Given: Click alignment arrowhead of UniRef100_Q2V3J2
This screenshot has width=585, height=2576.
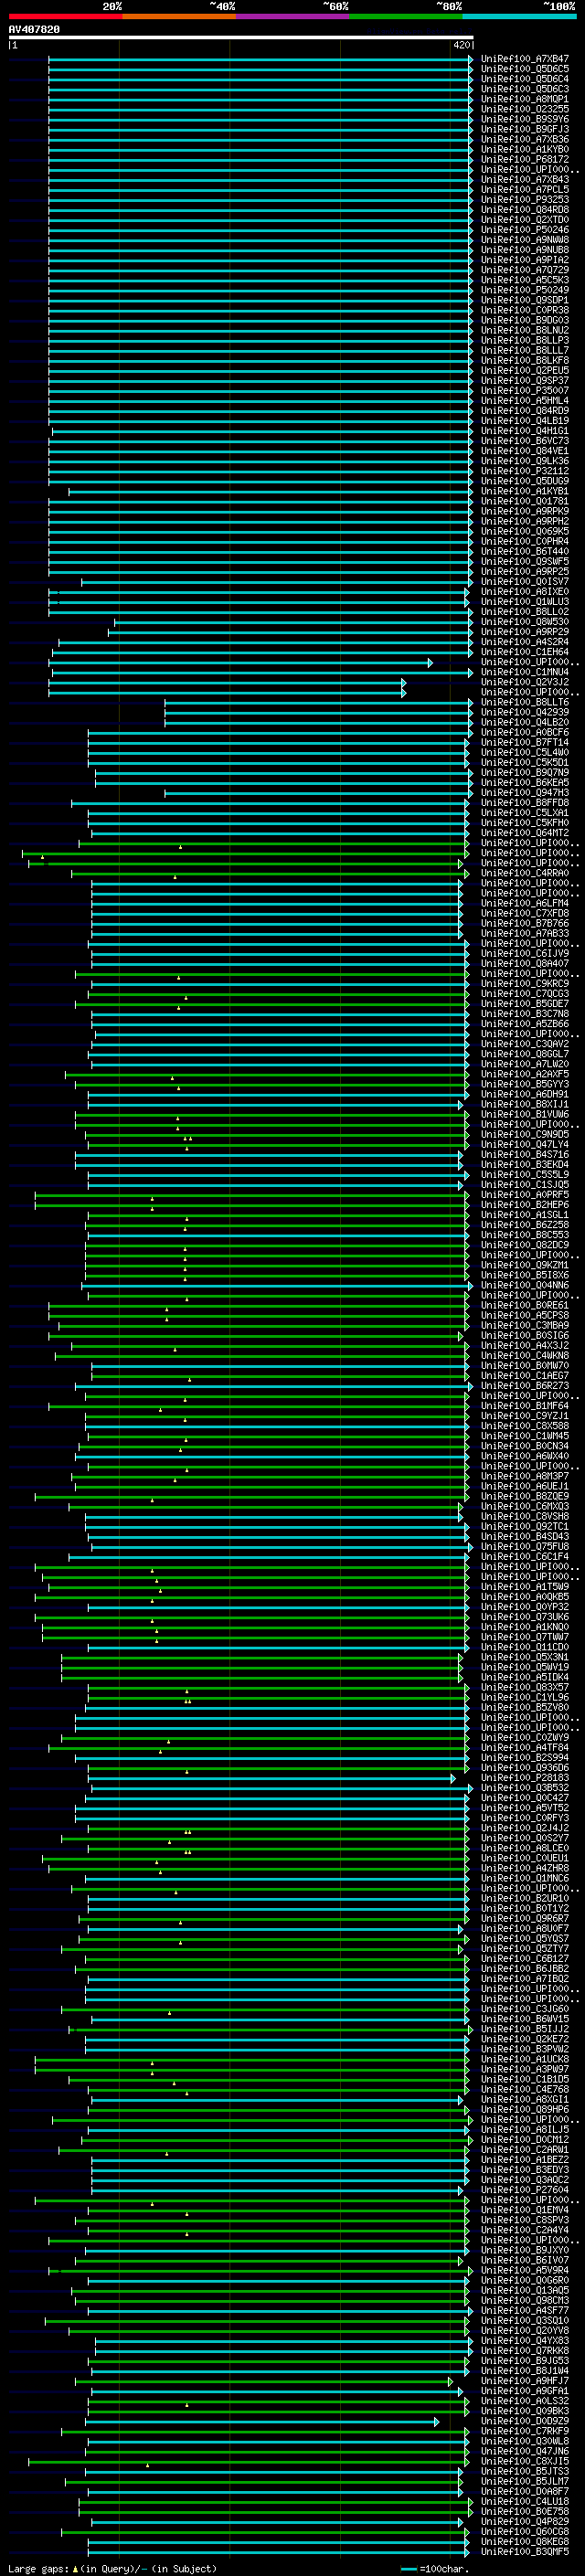Looking at the screenshot, I should pyautogui.click(x=404, y=682).
